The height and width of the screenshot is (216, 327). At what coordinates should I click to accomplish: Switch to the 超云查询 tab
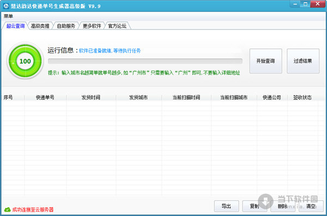pyautogui.click(x=15, y=26)
